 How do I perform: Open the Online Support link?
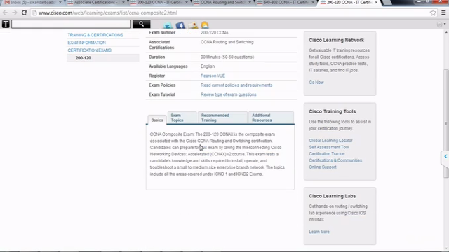pyautogui.click(x=323, y=167)
